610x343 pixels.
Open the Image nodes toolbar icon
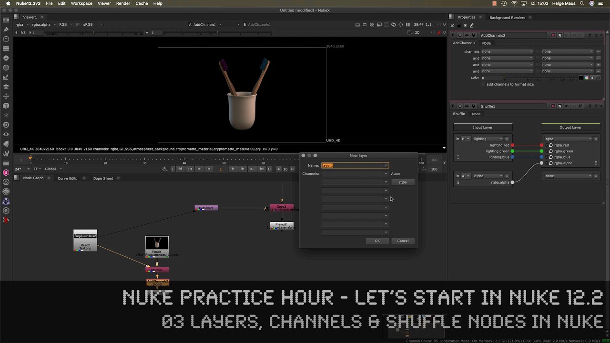[x=6, y=20]
